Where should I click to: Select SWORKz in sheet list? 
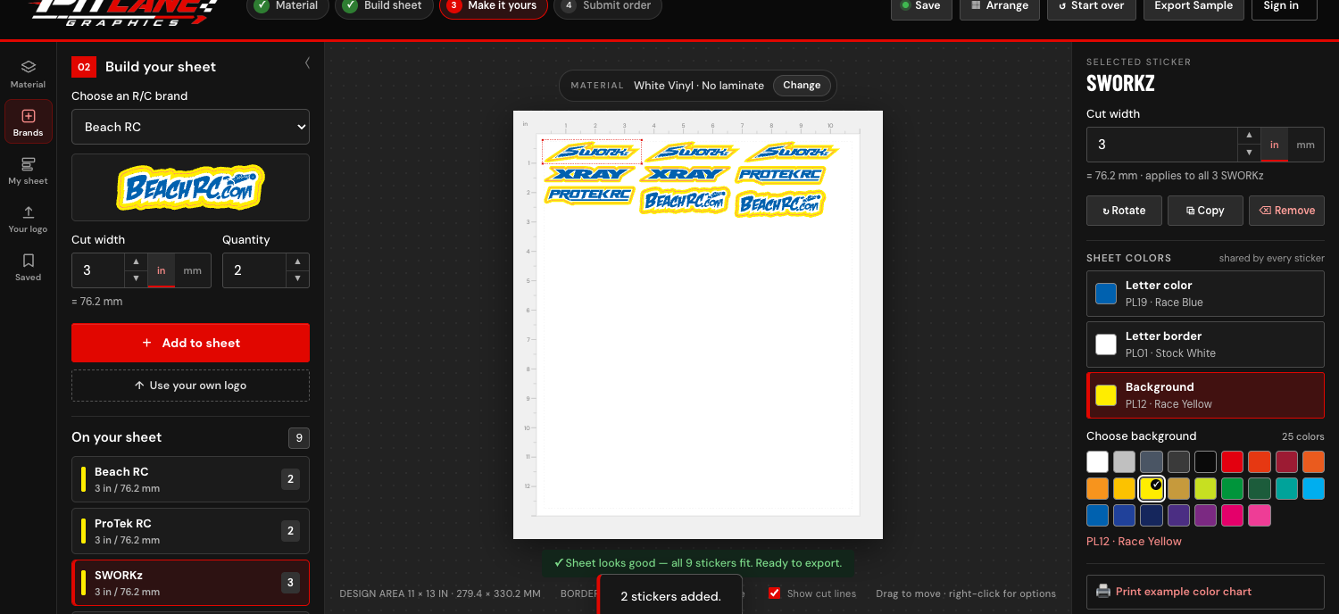[190, 583]
